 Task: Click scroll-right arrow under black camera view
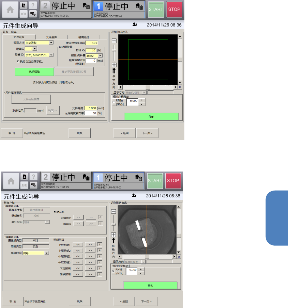click(176, 87)
